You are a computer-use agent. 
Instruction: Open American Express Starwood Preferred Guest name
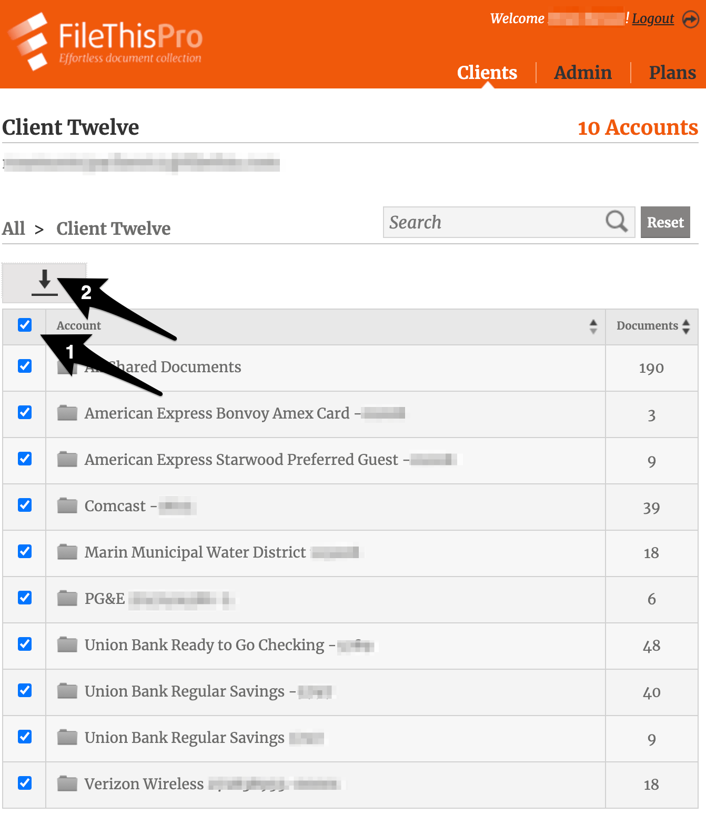tap(241, 460)
